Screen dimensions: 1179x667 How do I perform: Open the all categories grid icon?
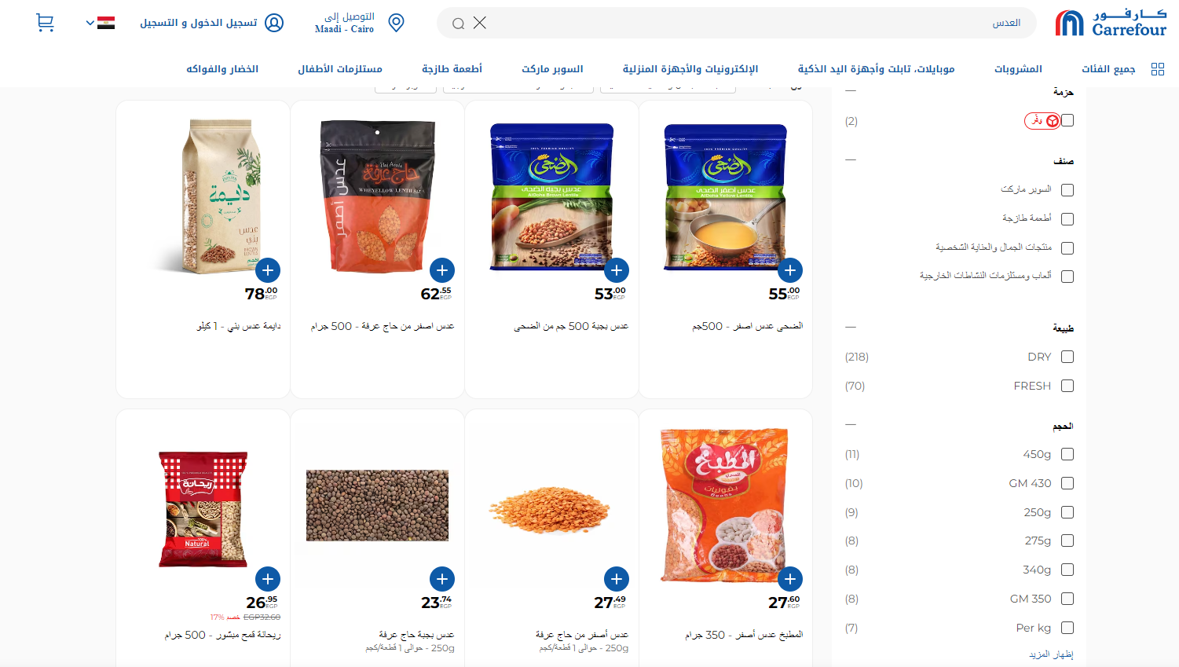point(1157,69)
